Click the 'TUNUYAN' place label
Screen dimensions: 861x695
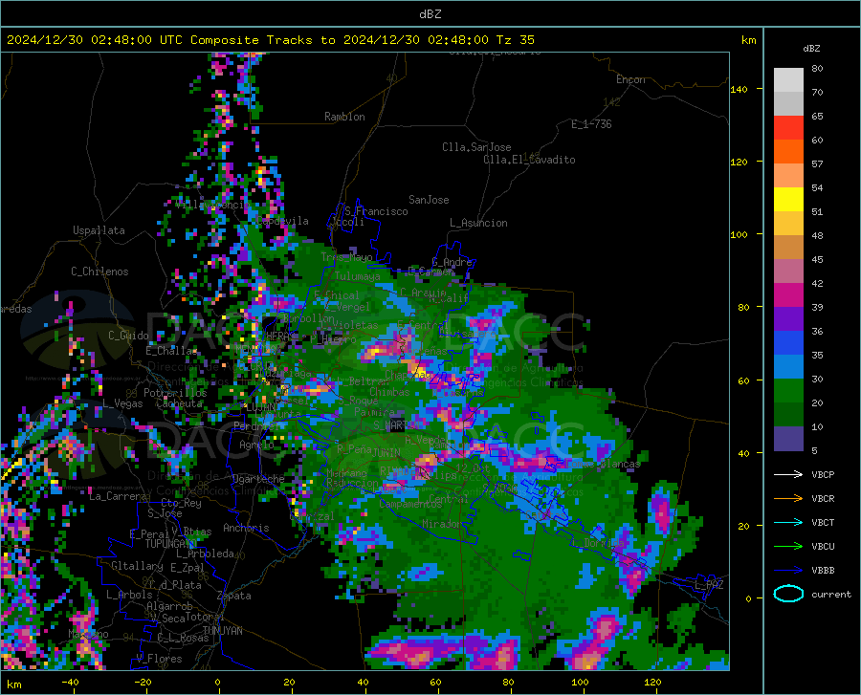point(222,631)
